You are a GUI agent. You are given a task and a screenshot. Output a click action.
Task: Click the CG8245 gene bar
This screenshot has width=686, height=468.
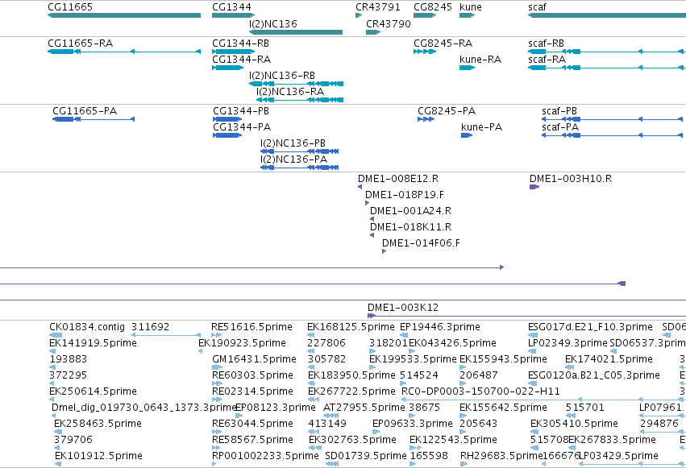coord(425,15)
